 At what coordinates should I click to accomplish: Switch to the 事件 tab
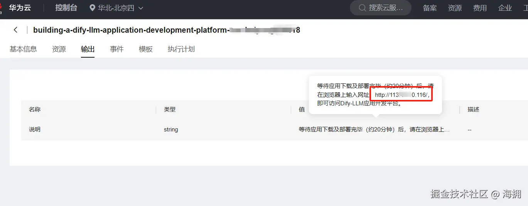[117, 49]
